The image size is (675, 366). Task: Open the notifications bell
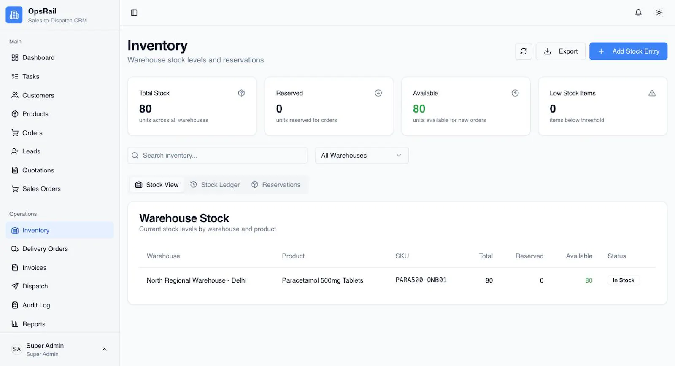638,13
